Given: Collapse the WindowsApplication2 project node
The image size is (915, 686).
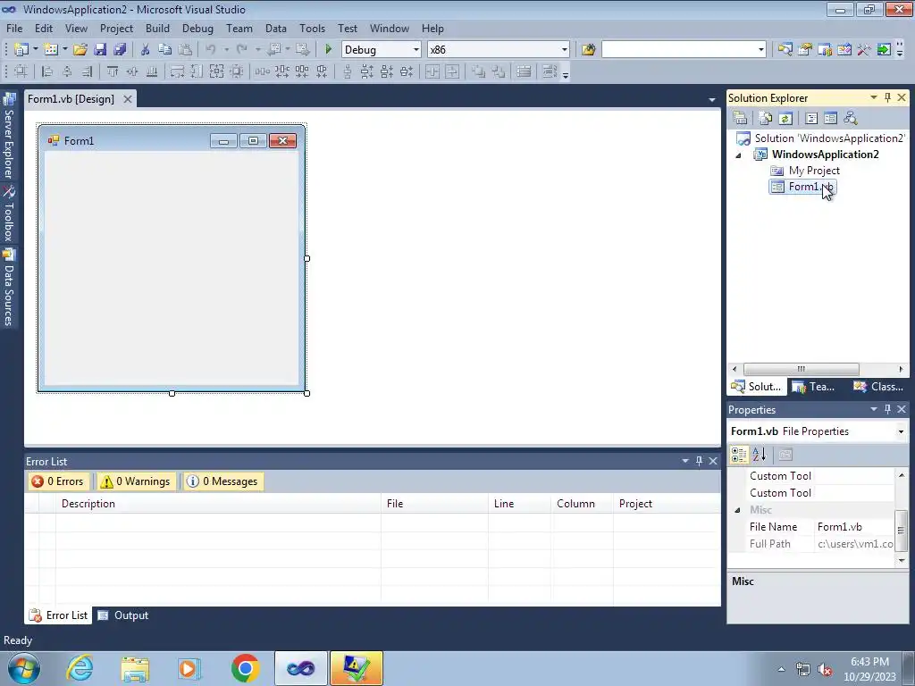Looking at the screenshot, I should (738, 155).
